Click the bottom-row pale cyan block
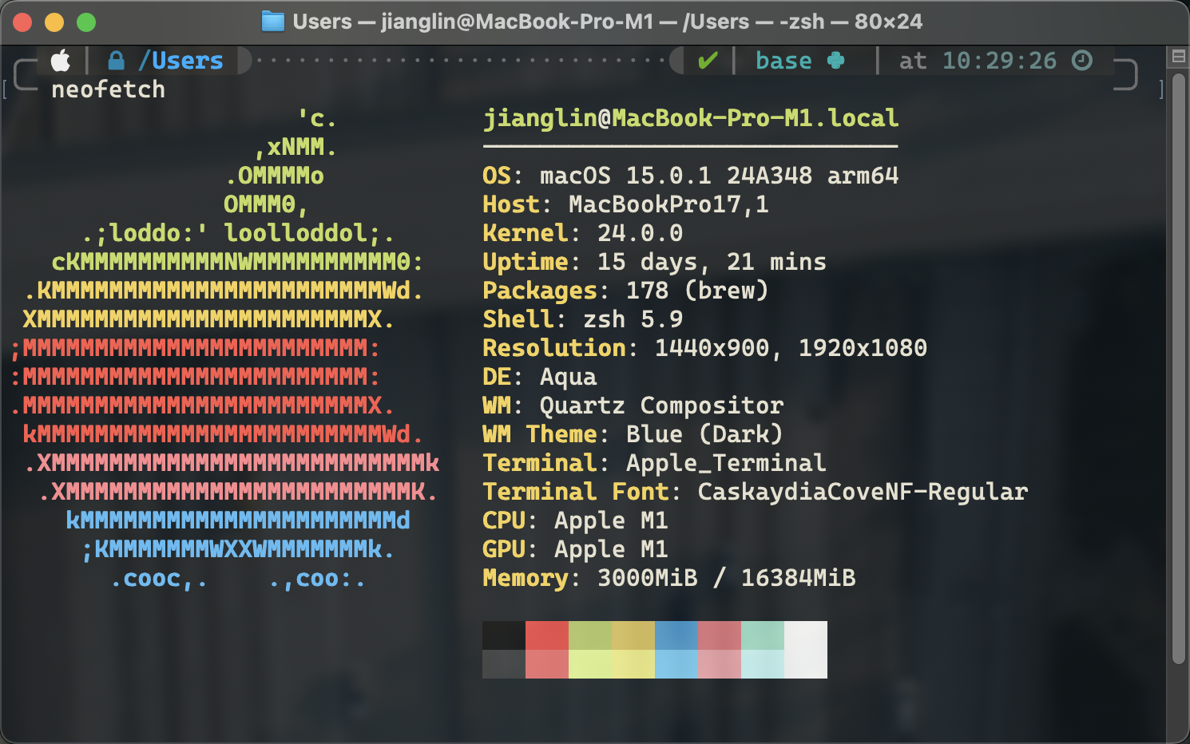Image resolution: width=1190 pixels, height=744 pixels. [x=763, y=664]
